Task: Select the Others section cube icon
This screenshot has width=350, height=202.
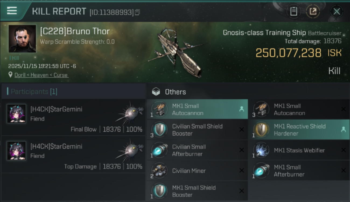Action: (156, 92)
